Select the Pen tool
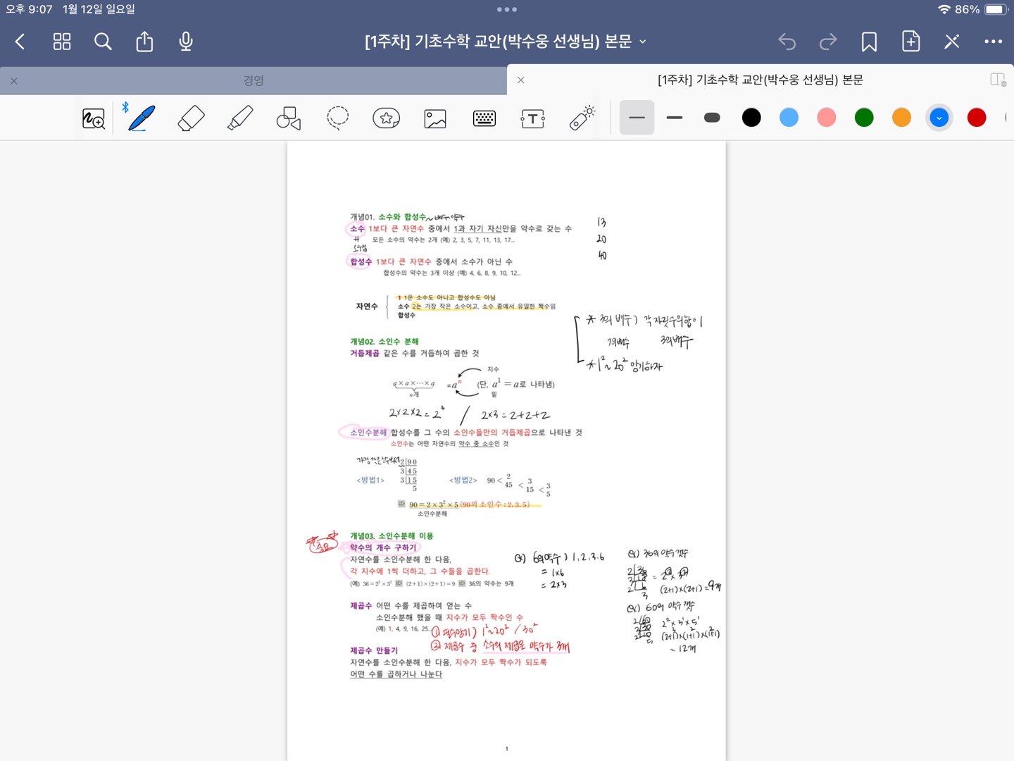 tap(142, 118)
